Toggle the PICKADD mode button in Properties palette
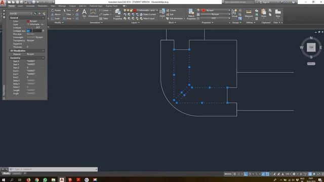This screenshot has height=182, width=324. tap(35, 14)
